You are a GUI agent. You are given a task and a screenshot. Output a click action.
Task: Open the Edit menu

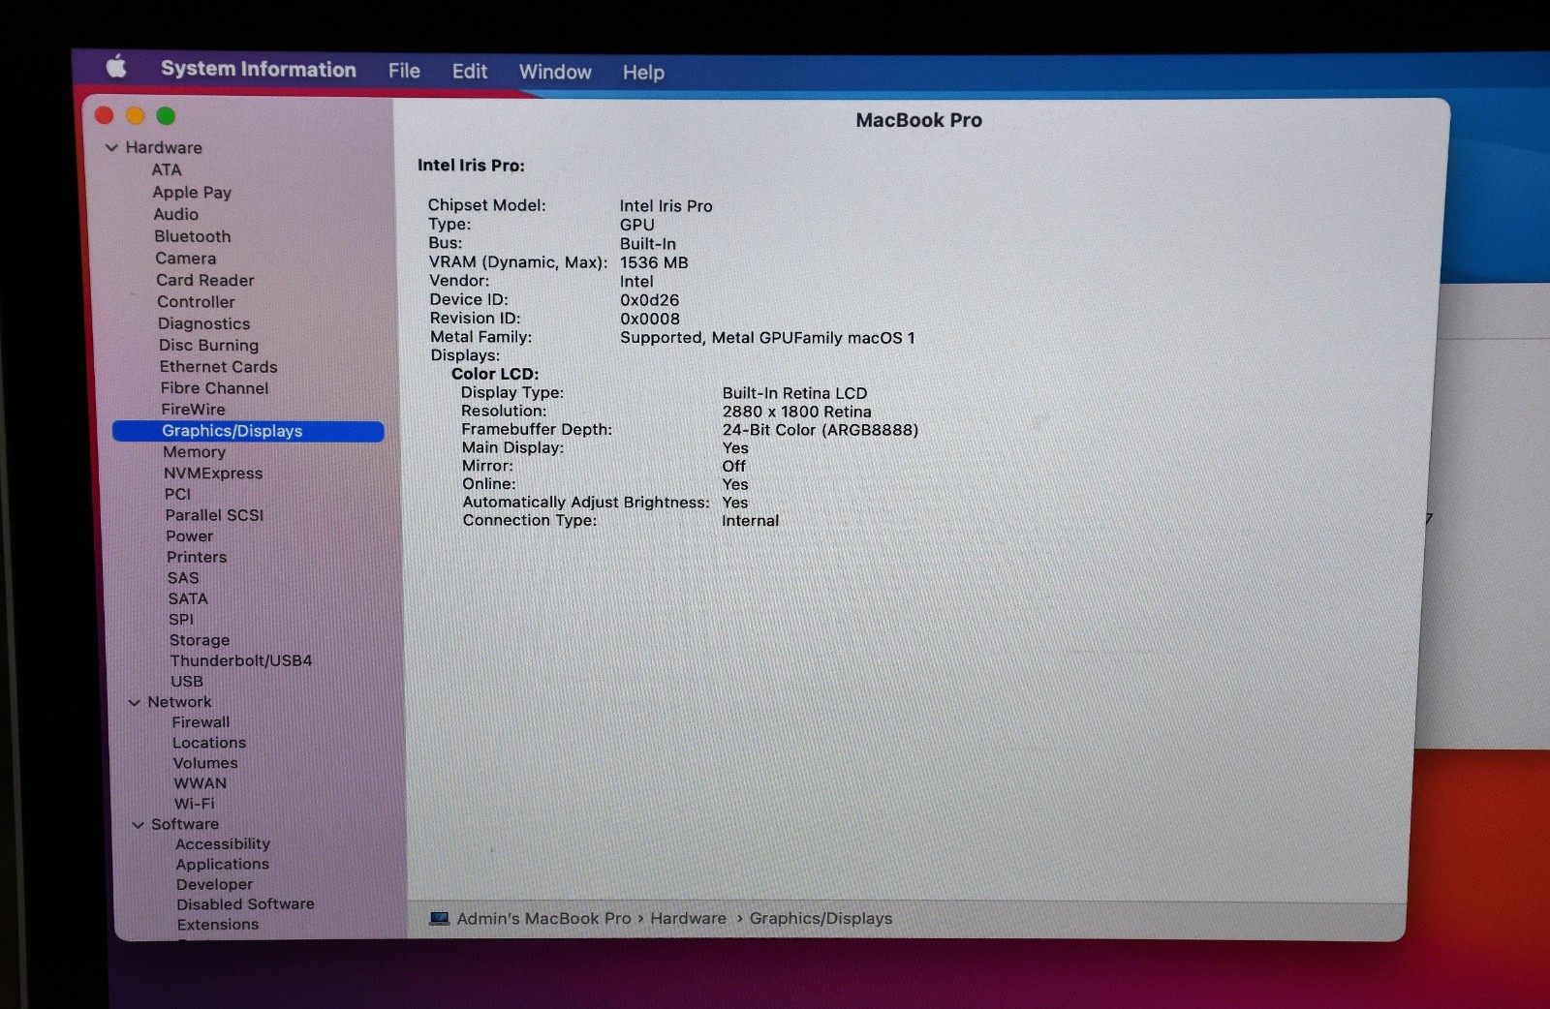(470, 72)
